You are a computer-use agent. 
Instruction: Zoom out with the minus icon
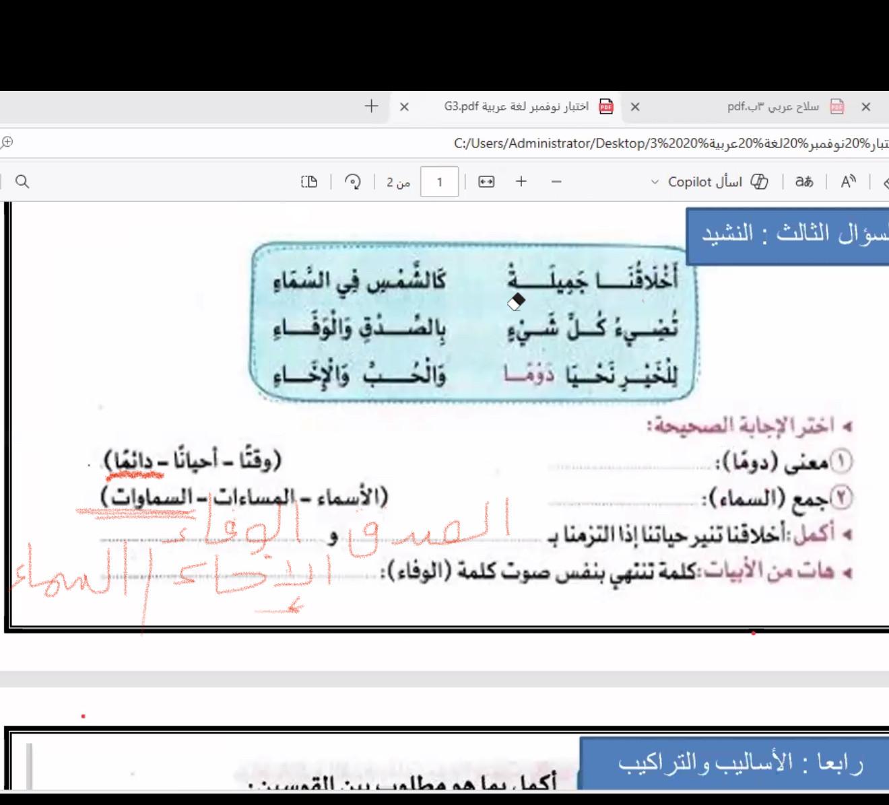tap(556, 182)
